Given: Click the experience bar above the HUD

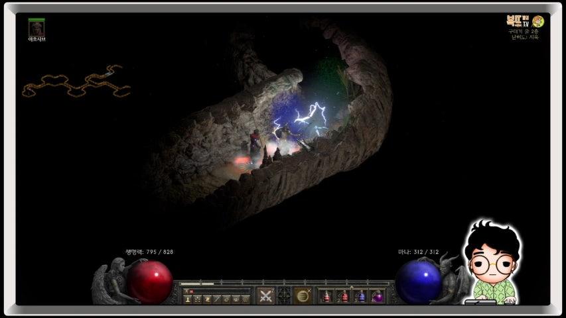Looking at the screenshot, I should pyautogui.click(x=285, y=284).
